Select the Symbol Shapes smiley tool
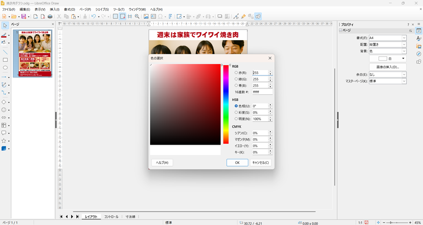The image size is (423, 225). 4,110
